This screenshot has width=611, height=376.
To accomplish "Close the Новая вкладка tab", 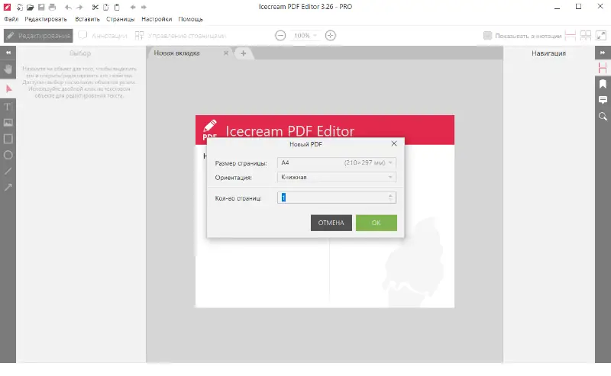I will click(x=226, y=53).
